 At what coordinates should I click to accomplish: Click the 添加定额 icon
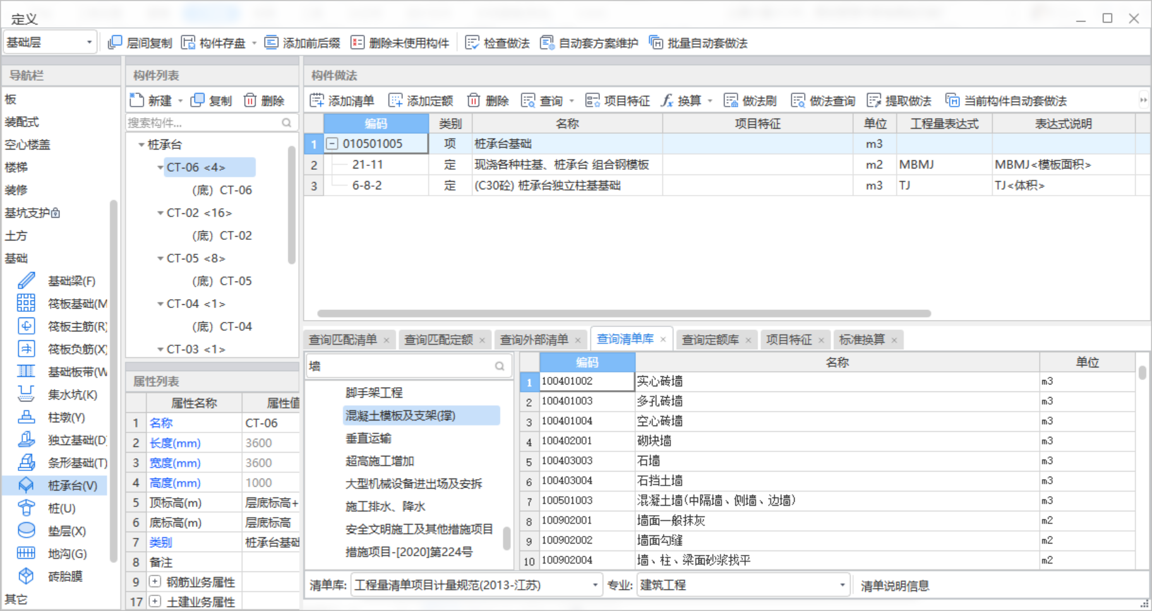click(x=395, y=100)
